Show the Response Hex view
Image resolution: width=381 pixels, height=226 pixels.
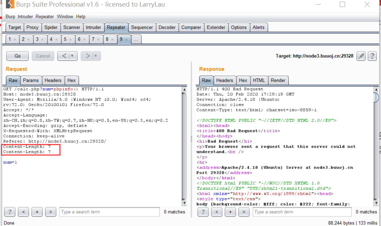[243, 80]
